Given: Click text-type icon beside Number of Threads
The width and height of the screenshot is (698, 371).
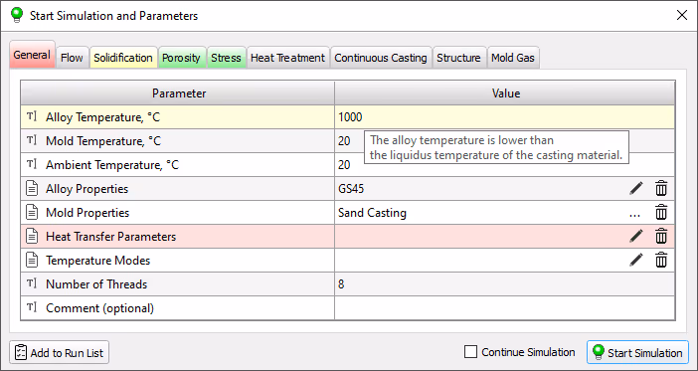Looking at the screenshot, I should point(32,283).
